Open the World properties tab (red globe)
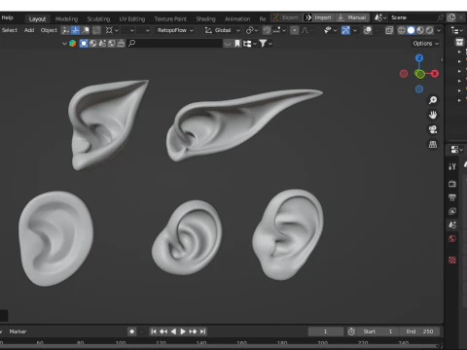 (x=452, y=239)
